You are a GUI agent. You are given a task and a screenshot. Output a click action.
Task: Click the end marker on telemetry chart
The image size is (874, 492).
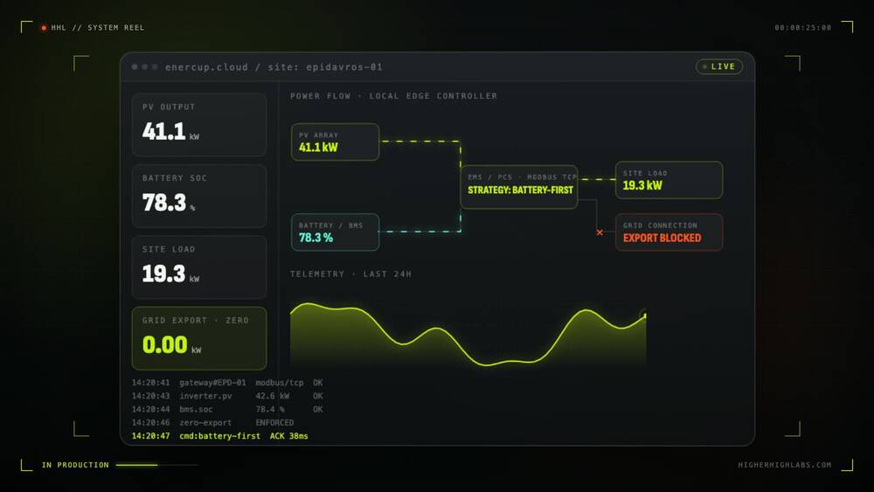click(x=644, y=315)
